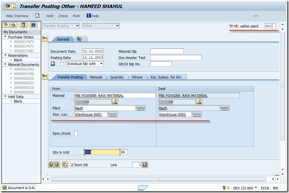This screenshot has height=193, width=289.
Task: Click From storage location Warehouse 0001 field
Action: [91, 114]
